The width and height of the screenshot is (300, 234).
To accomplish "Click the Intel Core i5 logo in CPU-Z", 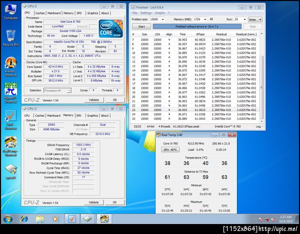I will 110,28.
